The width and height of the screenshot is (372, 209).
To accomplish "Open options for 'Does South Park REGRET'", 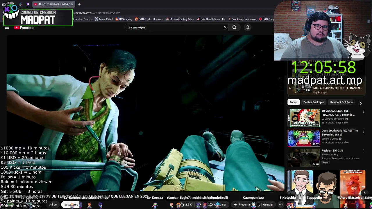I will [364, 131].
